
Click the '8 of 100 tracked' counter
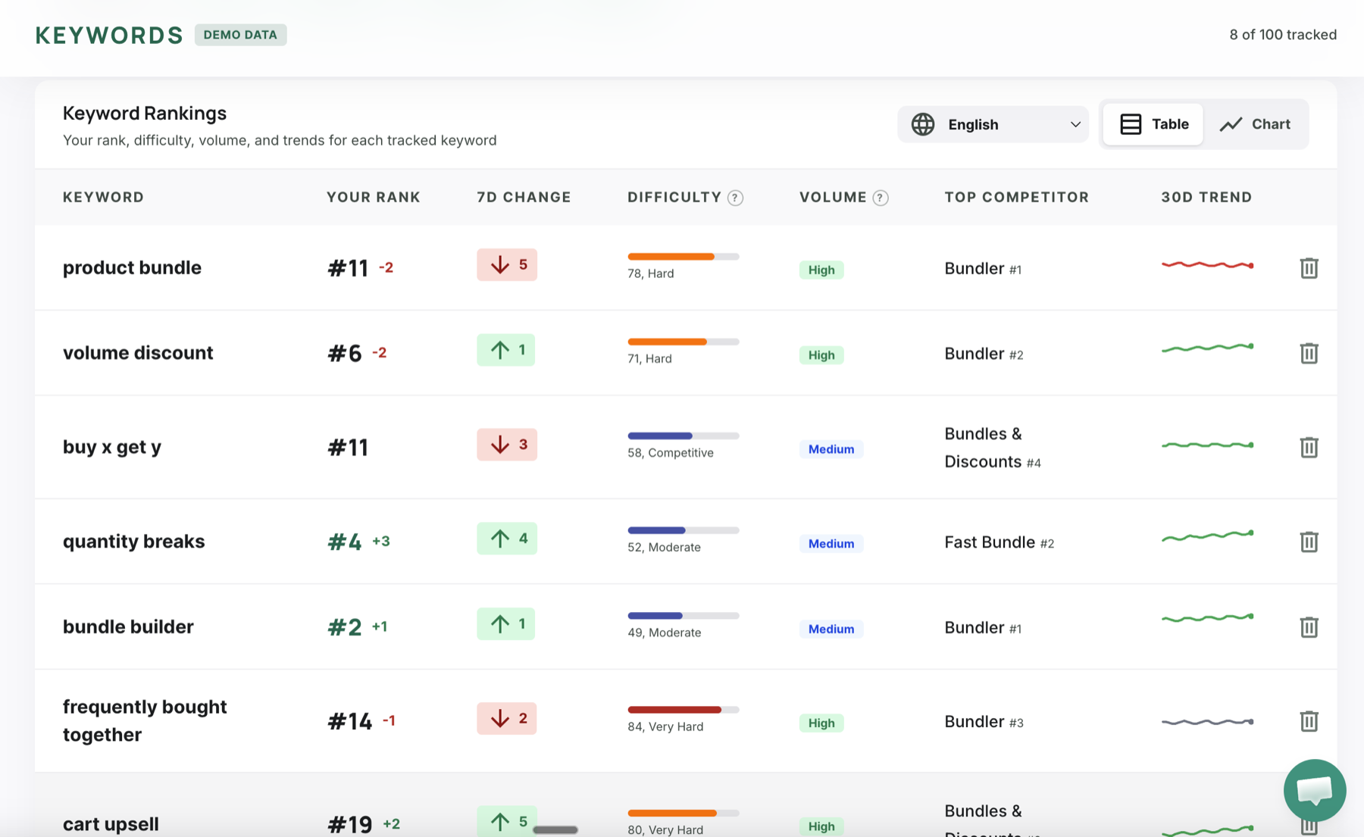[1283, 35]
